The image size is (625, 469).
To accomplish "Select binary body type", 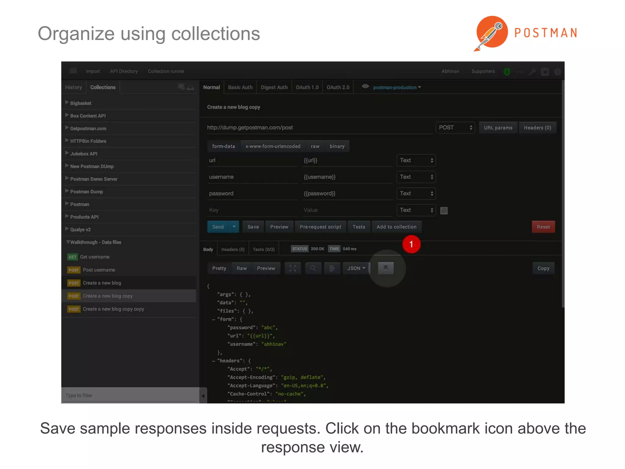I will (x=337, y=146).
